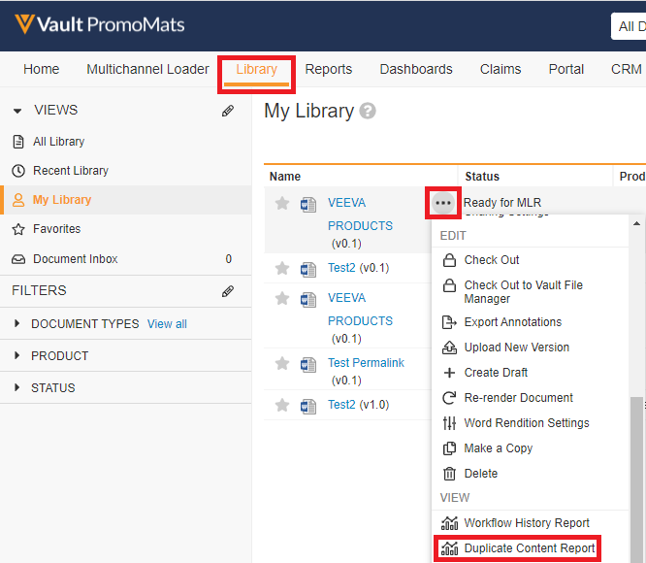Click the pencil icon beside FILTERS
The height and width of the screenshot is (563, 646).
click(228, 290)
